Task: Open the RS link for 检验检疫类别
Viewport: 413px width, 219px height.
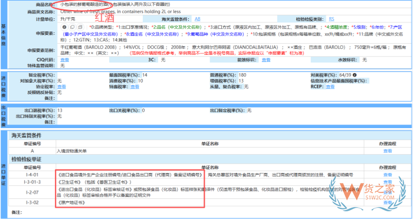Action: click(x=332, y=19)
